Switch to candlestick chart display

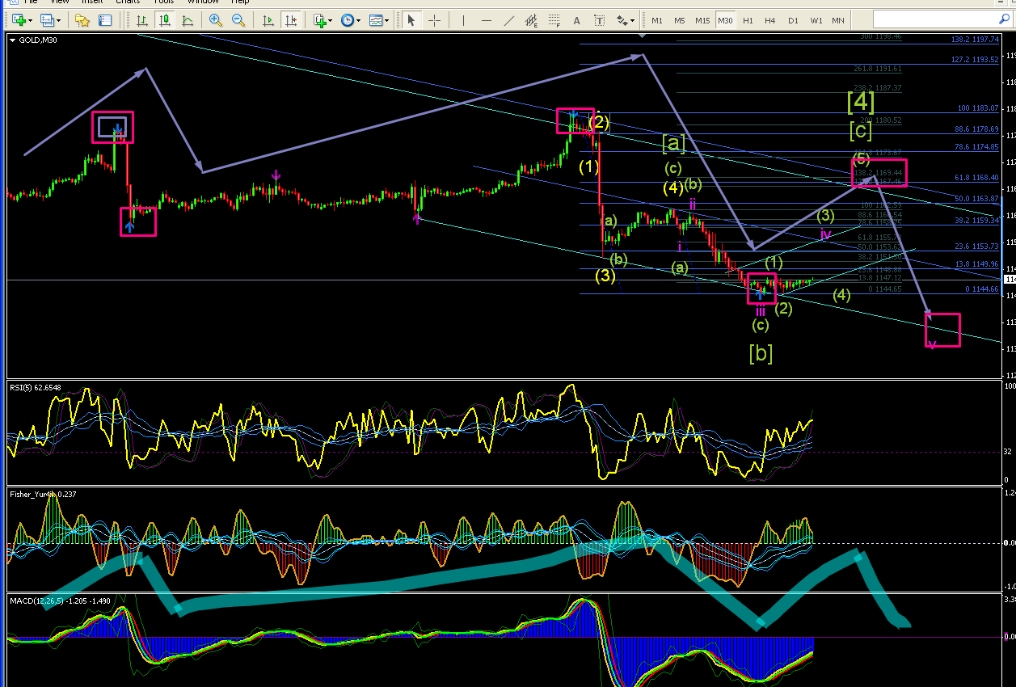pyautogui.click(x=164, y=20)
